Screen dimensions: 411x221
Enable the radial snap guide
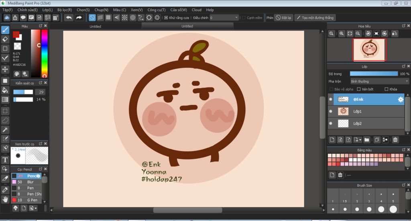point(125,18)
